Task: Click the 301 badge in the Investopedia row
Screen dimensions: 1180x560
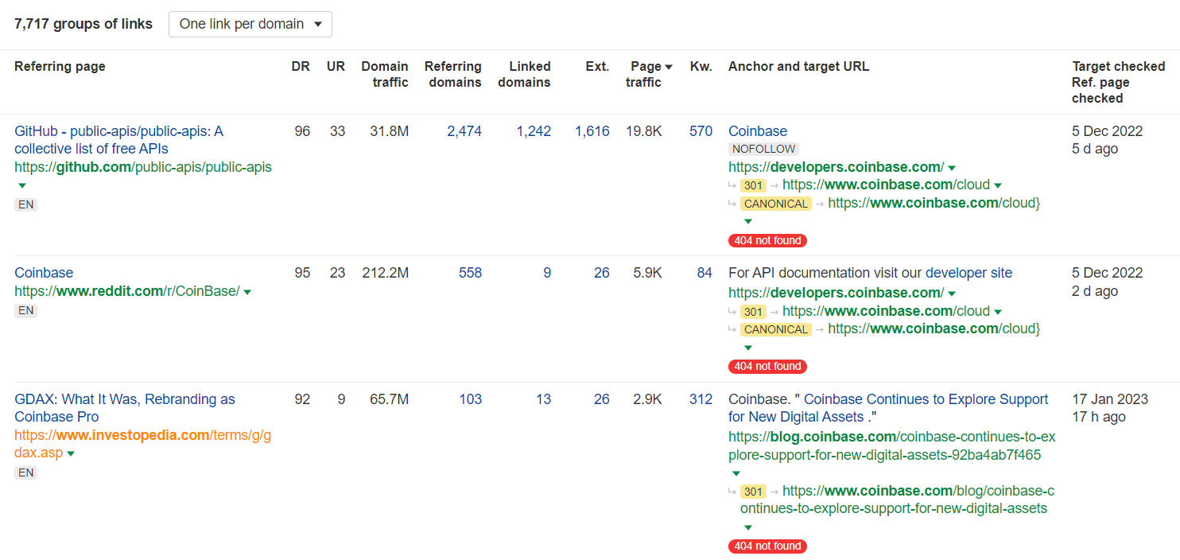Action: point(753,492)
